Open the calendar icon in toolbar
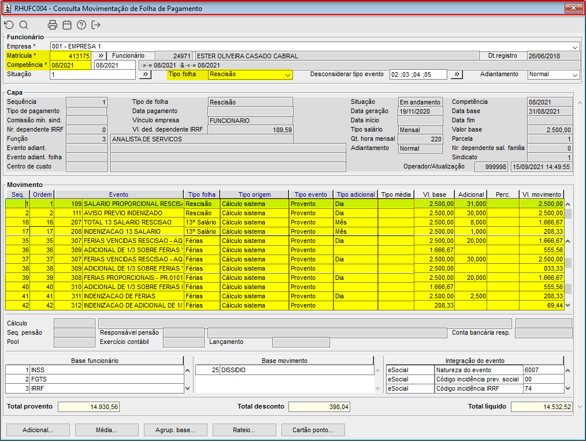Viewport: 586px width, 442px height. [x=67, y=25]
